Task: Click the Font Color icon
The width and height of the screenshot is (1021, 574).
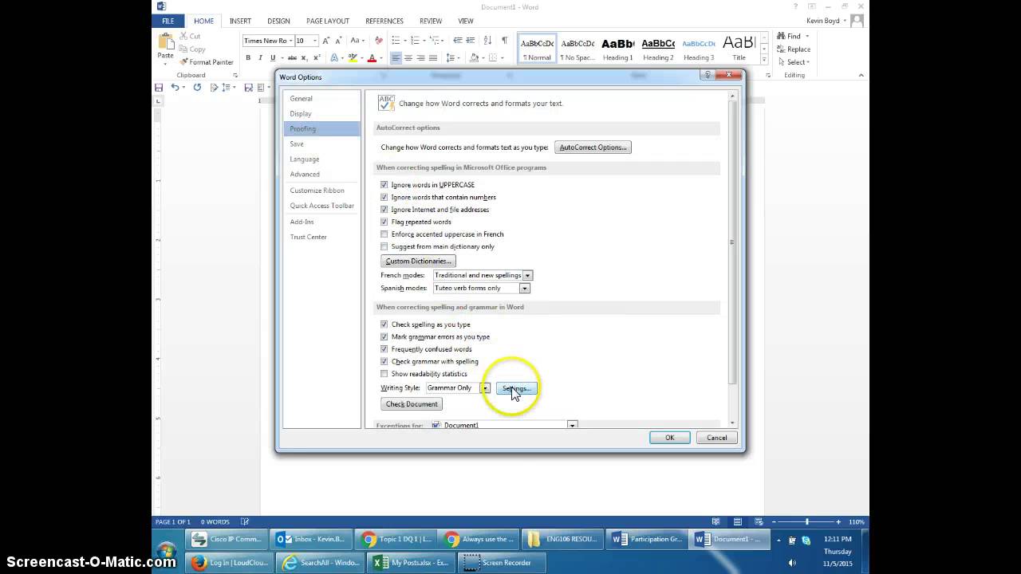Action: pyautogui.click(x=372, y=57)
